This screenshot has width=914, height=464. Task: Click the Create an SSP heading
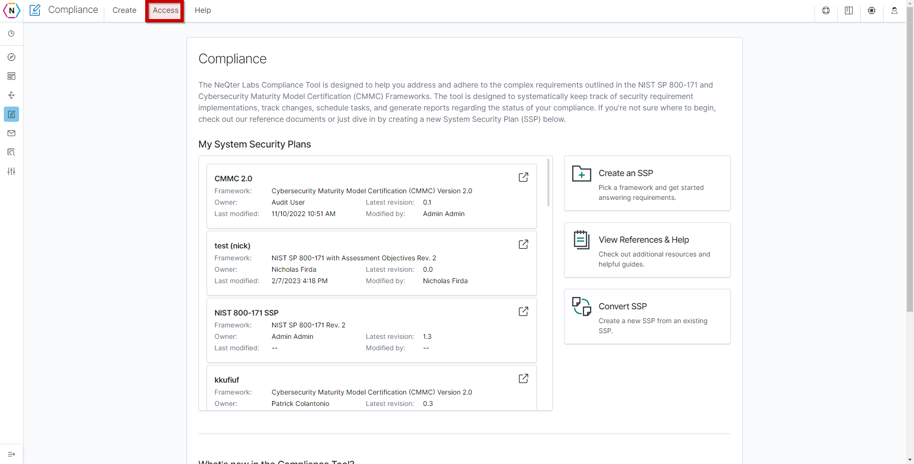tap(626, 173)
